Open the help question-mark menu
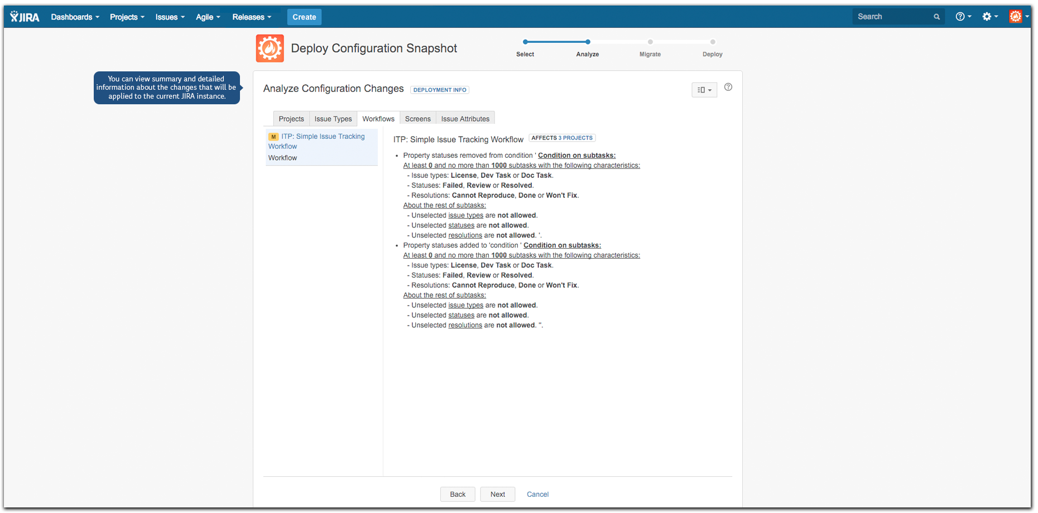This screenshot has width=1038, height=513. point(963,17)
